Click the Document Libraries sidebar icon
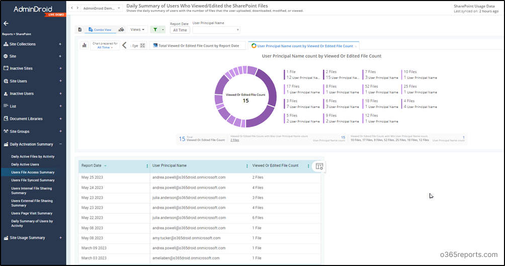The width and height of the screenshot is (505, 266). [x=6, y=118]
